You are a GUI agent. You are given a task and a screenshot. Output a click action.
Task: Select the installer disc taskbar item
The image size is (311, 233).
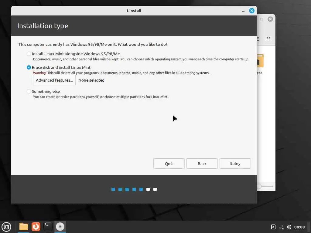60,227
